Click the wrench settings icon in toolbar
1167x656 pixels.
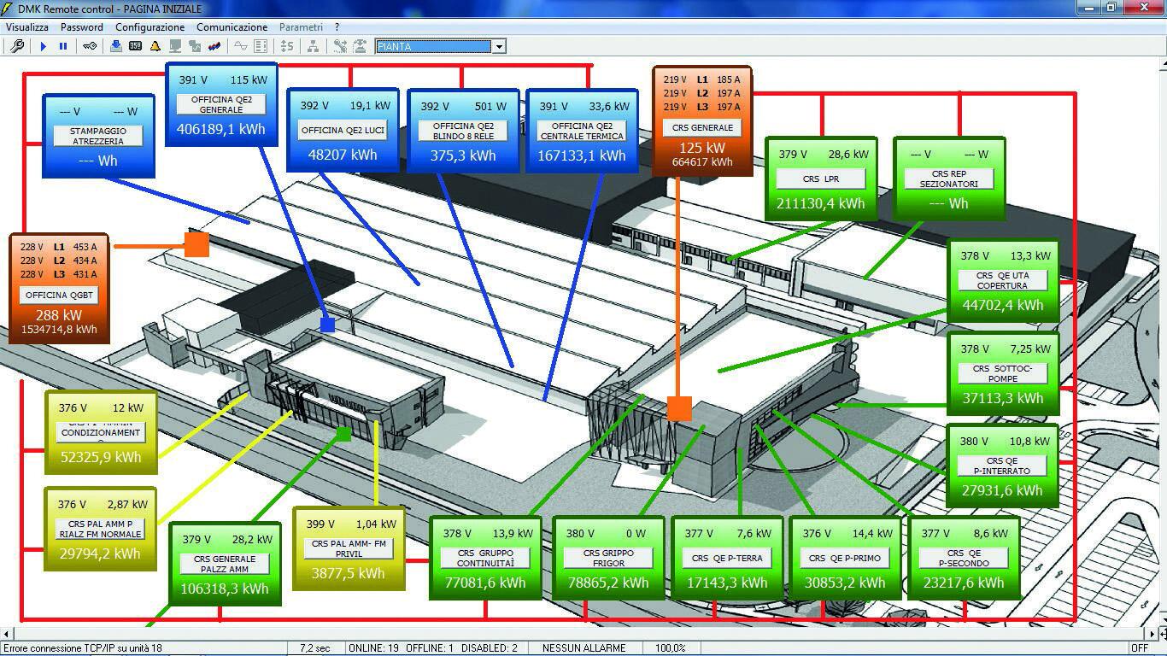16,46
